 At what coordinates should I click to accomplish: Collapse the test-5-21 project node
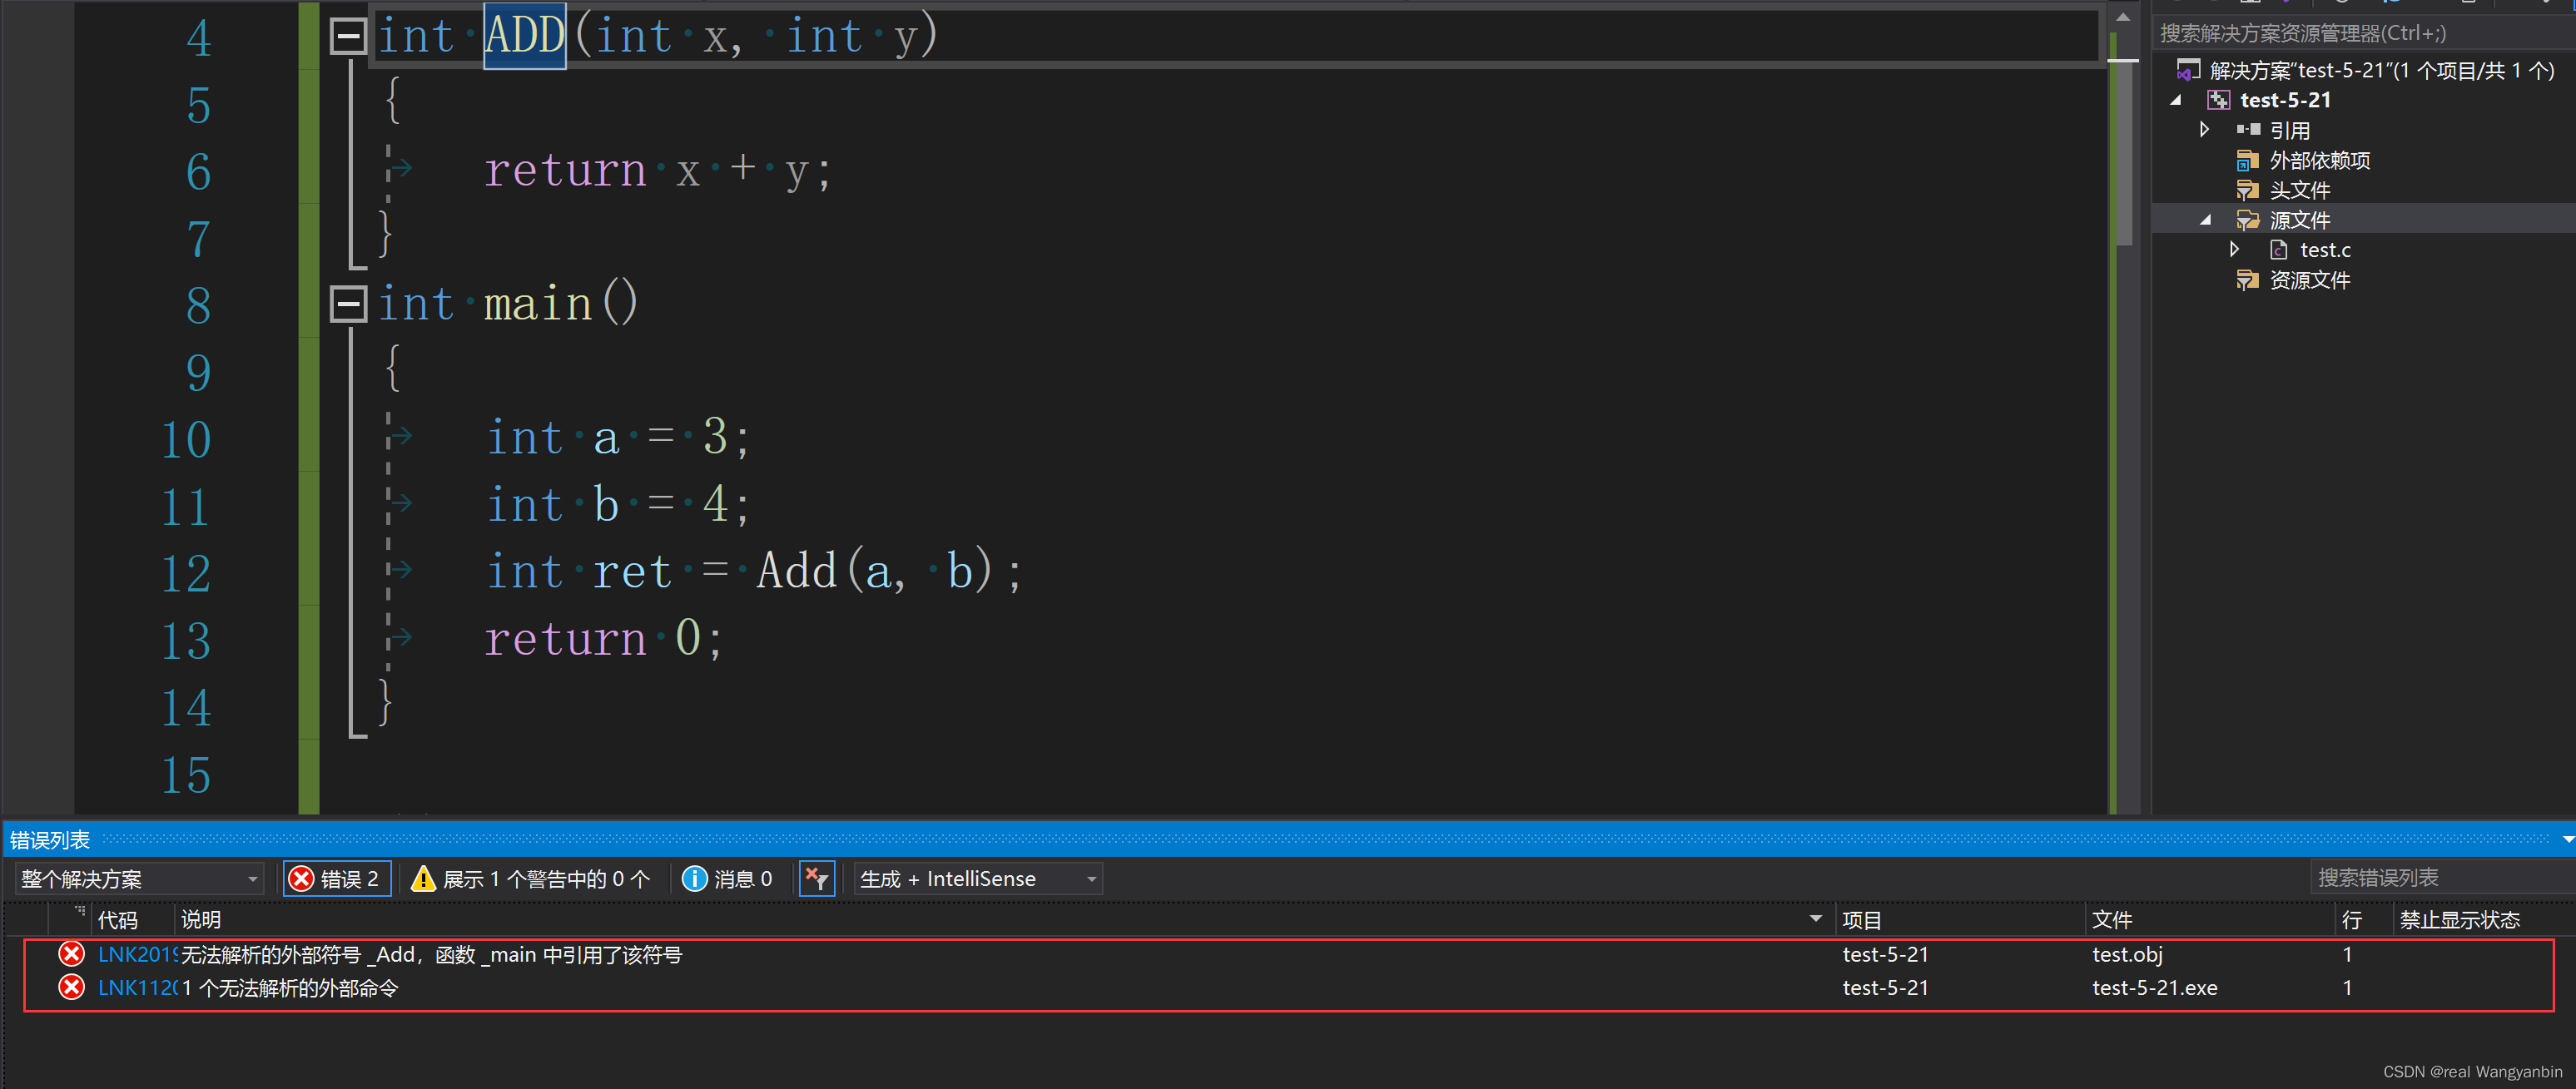(2175, 100)
